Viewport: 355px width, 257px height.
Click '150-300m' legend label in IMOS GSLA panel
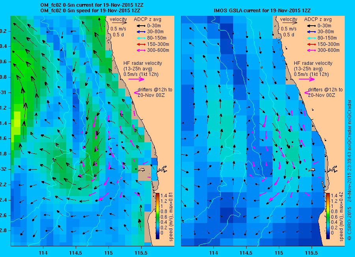[x=329, y=44]
